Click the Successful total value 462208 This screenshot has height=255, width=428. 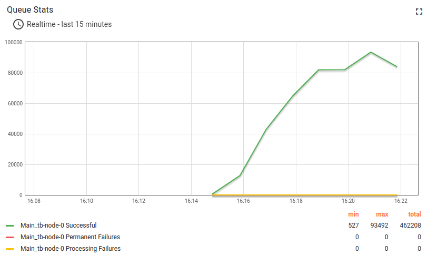(410, 225)
